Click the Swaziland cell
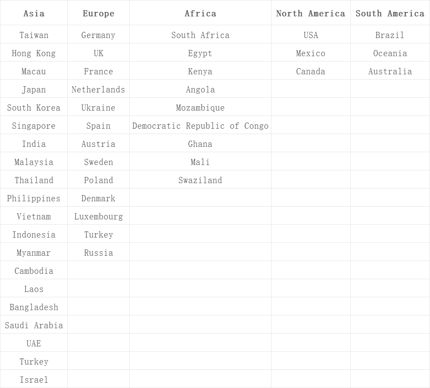This screenshot has height=388, width=430. (x=200, y=180)
